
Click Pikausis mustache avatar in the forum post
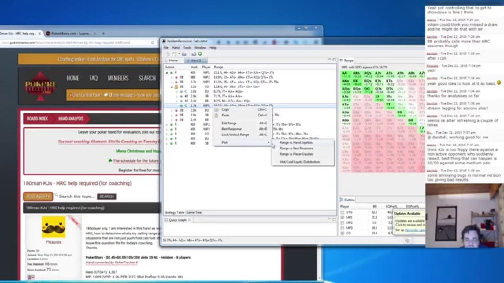coord(53,227)
